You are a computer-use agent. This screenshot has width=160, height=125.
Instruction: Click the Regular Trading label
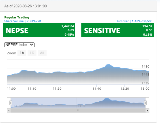[x=17, y=17]
